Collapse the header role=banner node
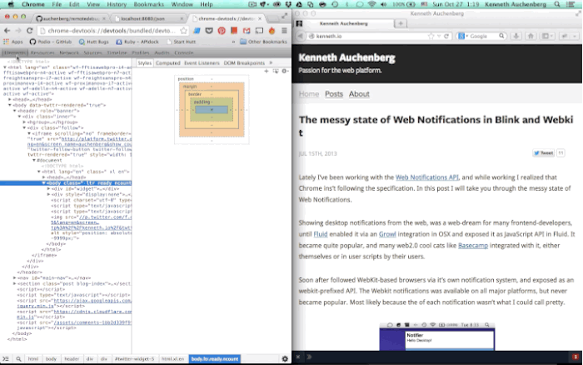 pyautogui.click(x=15, y=111)
